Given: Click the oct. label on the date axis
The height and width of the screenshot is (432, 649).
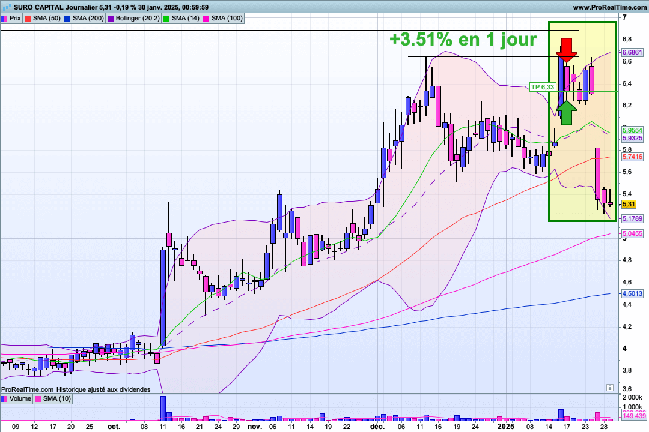Looking at the screenshot, I should 114,427.
